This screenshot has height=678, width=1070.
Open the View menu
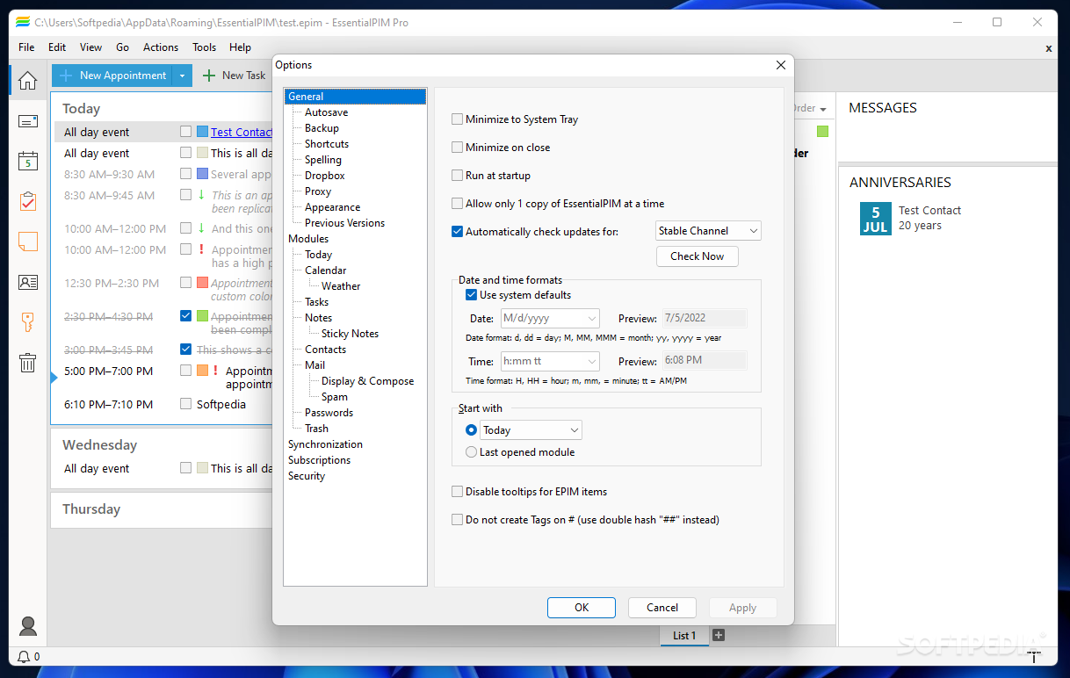tap(90, 47)
